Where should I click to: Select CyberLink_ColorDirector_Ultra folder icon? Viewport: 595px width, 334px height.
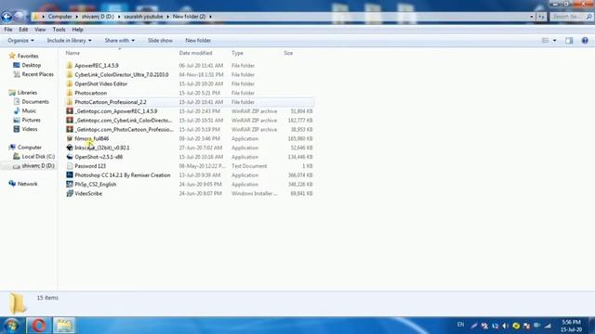70,74
